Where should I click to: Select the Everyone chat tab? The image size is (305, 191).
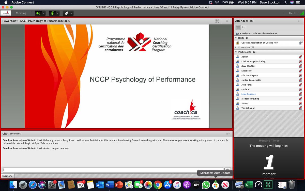coord(7,176)
